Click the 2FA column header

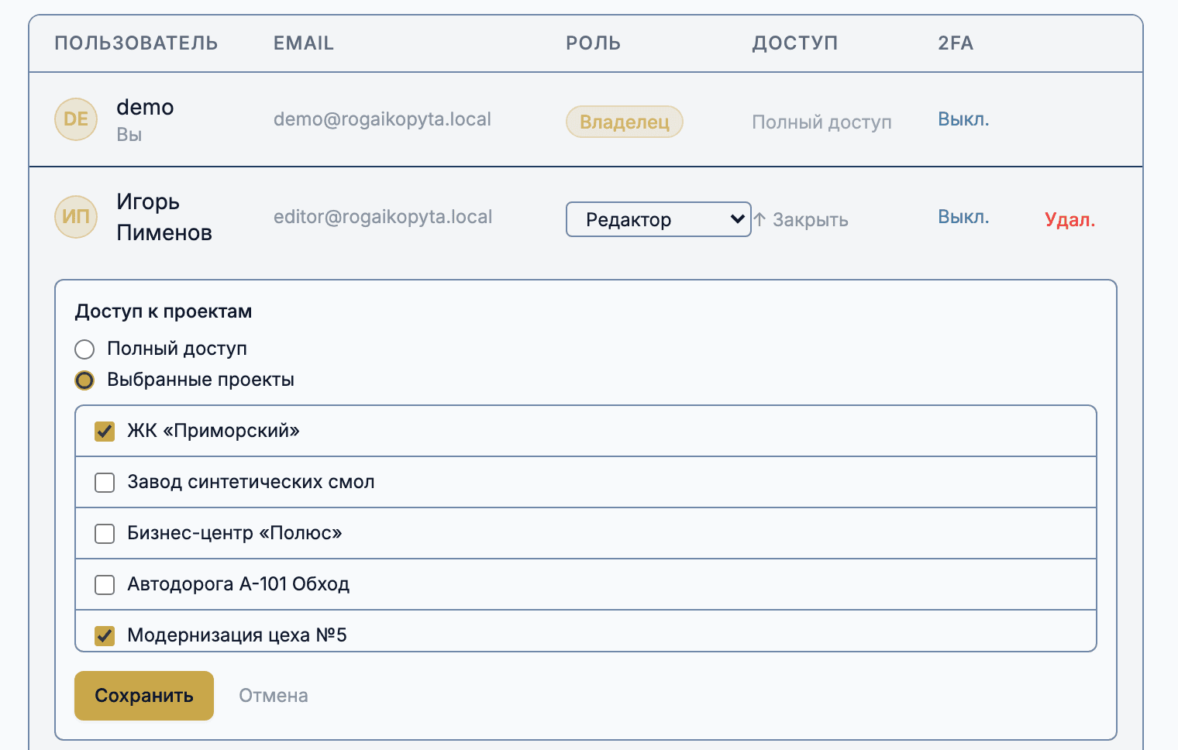tap(956, 43)
